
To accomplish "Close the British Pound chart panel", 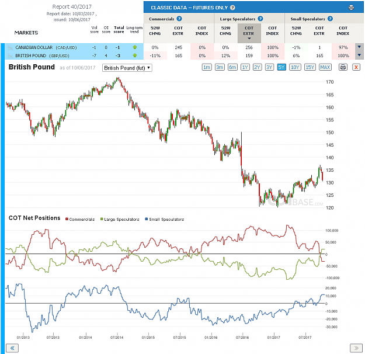I will pos(356,67).
